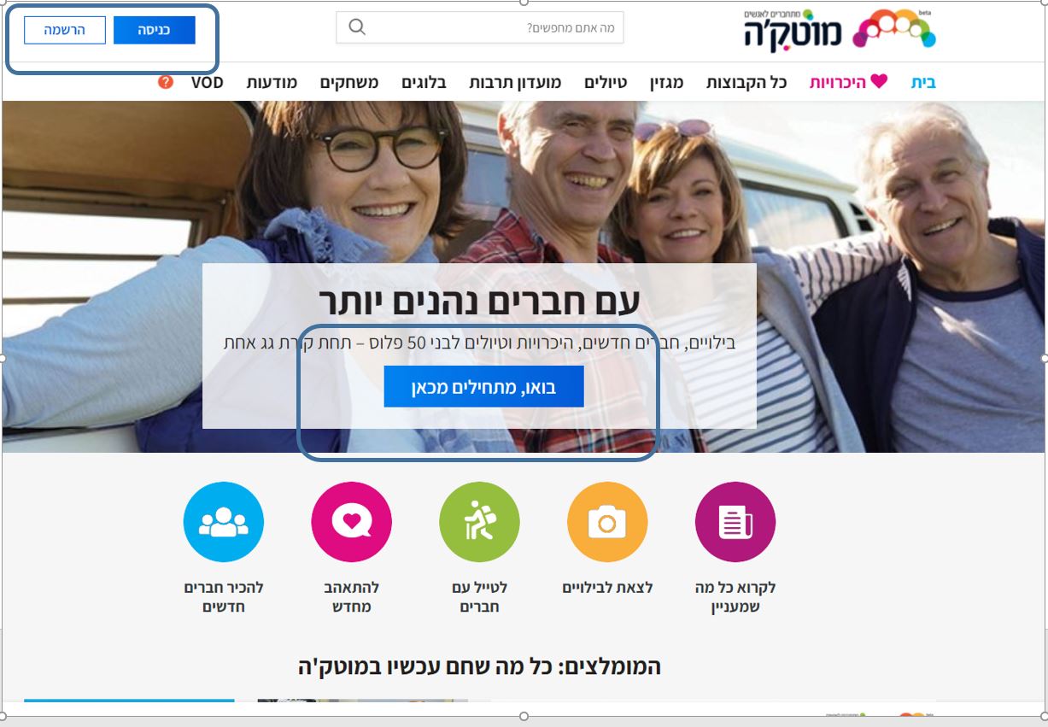Click the blue כניסה login button

(x=154, y=30)
